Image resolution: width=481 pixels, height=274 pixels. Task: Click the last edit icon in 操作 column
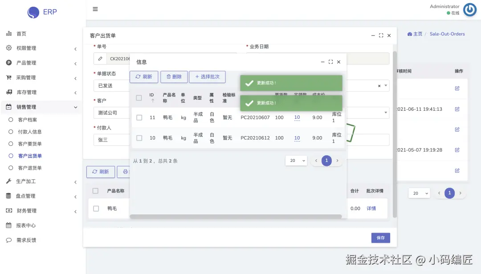[457, 170]
